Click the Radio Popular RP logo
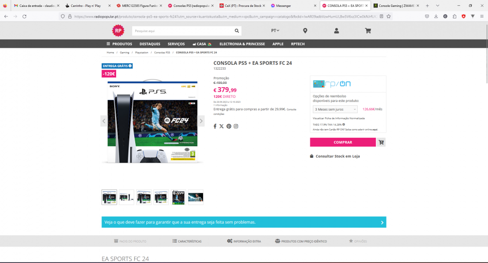The width and height of the screenshot is (488, 263). coord(118,31)
